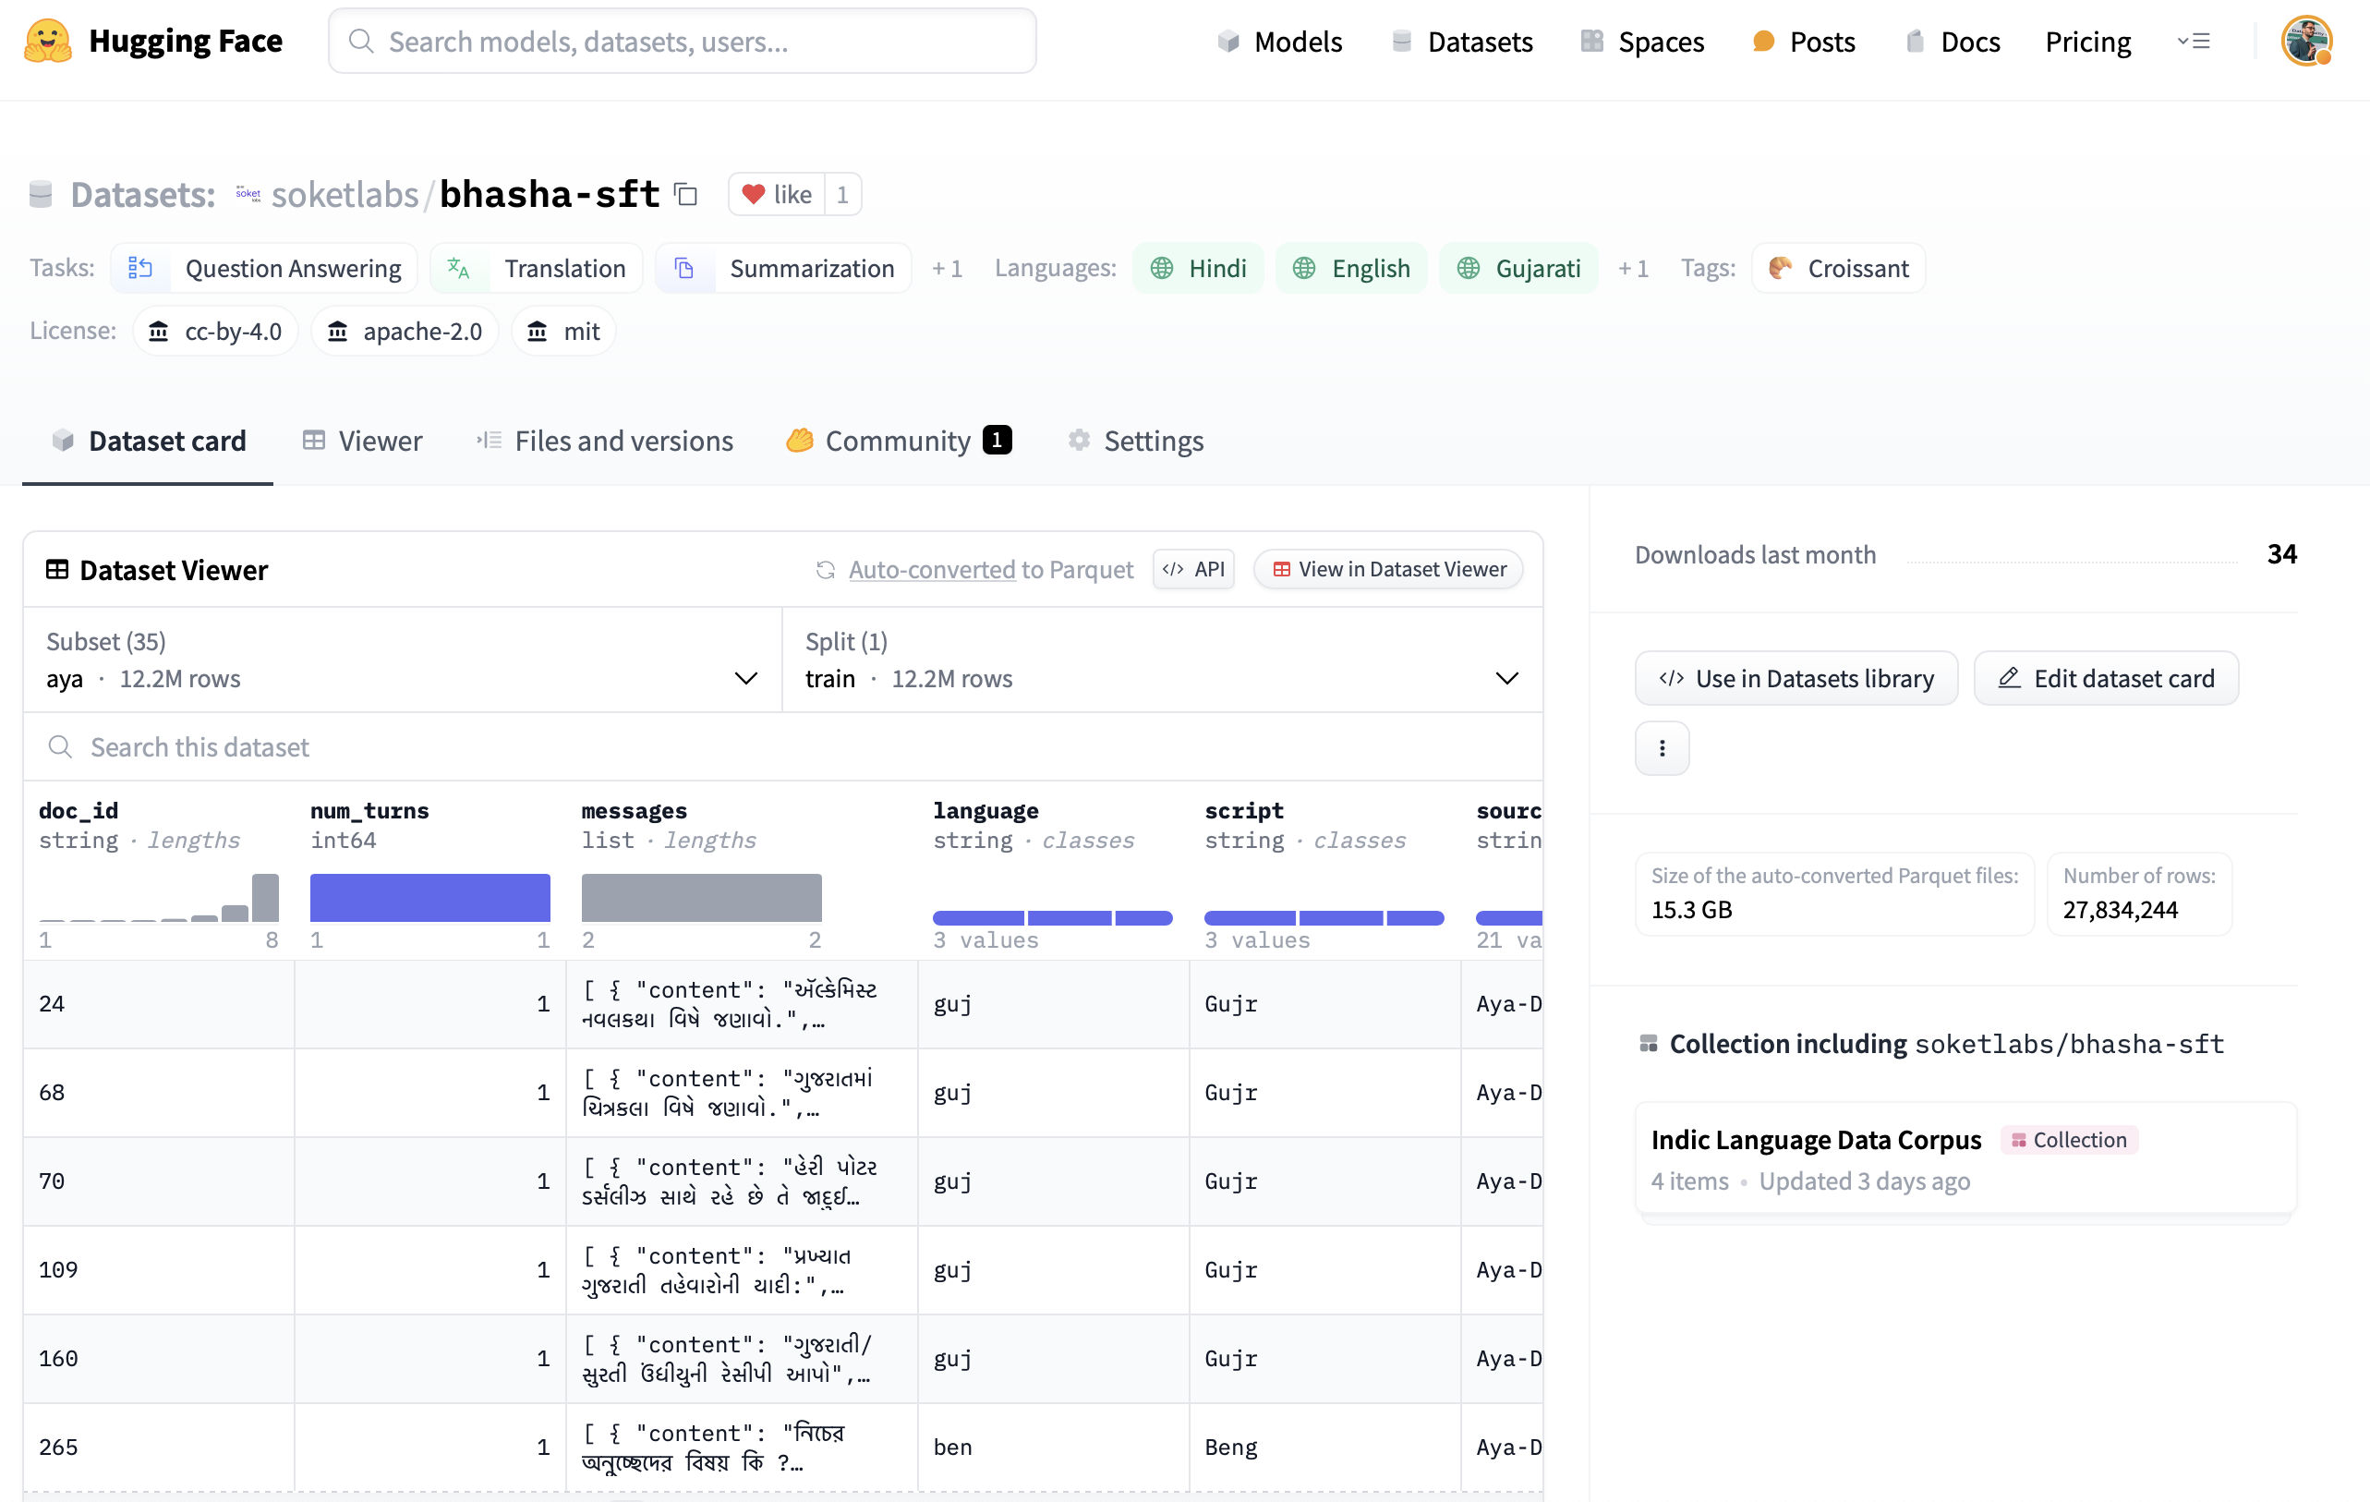Open the Posts nav item
The height and width of the screenshot is (1502, 2370).
tap(1804, 42)
